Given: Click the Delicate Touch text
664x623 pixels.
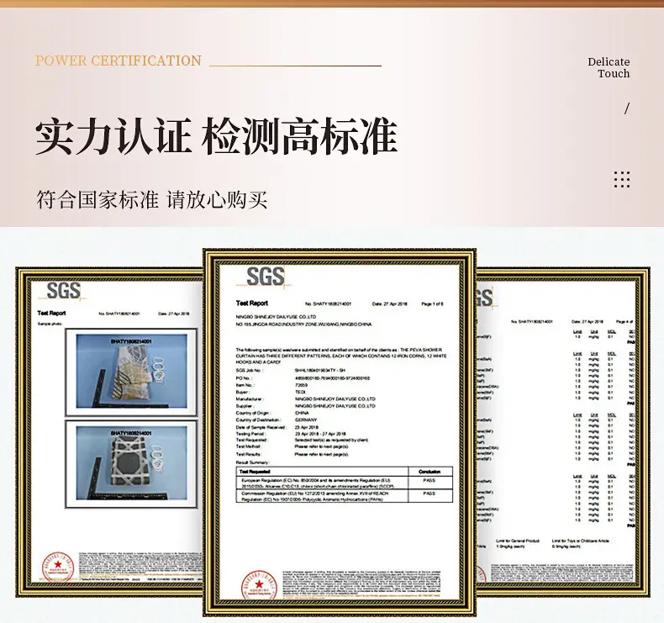Looking at the screenshot, I should [609, 68].
